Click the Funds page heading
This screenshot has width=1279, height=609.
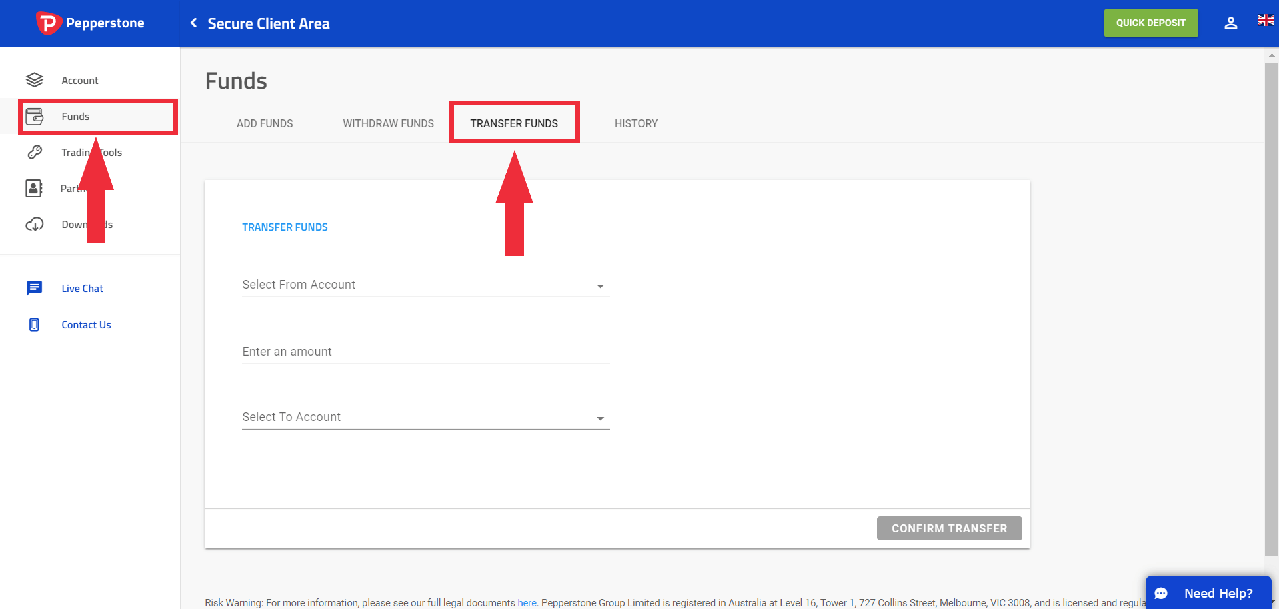point(236,81)
